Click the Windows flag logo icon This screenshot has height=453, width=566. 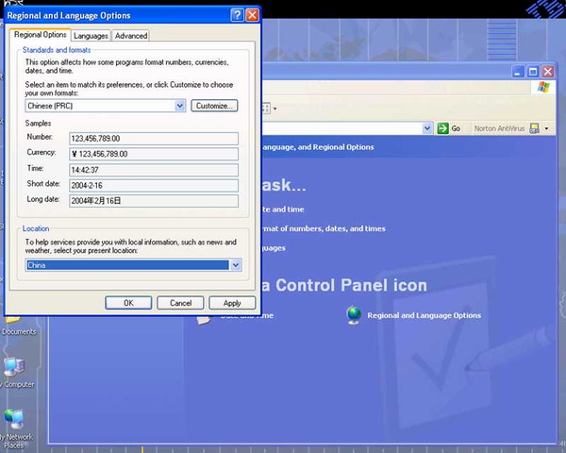click(x=543, y=88)
